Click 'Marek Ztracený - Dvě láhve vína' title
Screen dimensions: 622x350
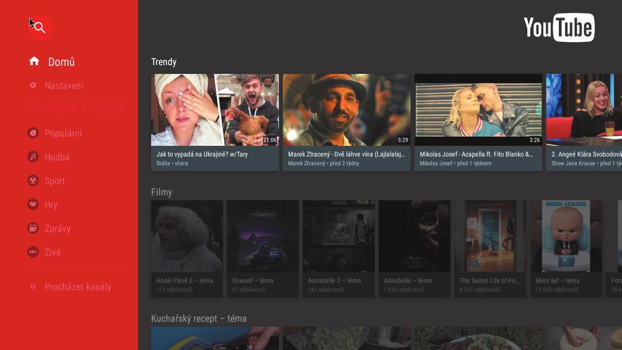point(346,154)
